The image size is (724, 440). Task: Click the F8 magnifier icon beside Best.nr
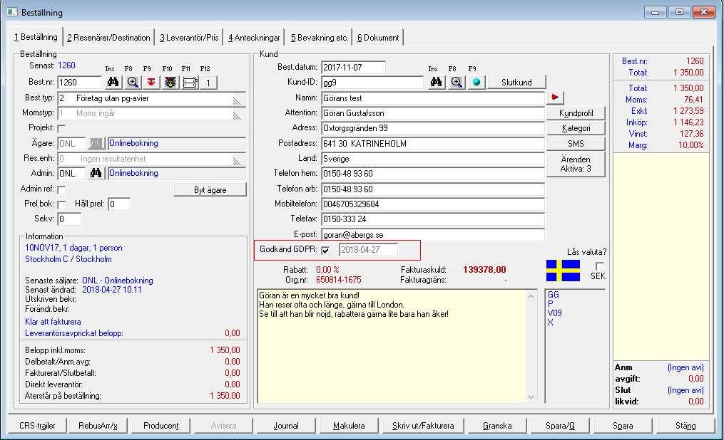133,83
